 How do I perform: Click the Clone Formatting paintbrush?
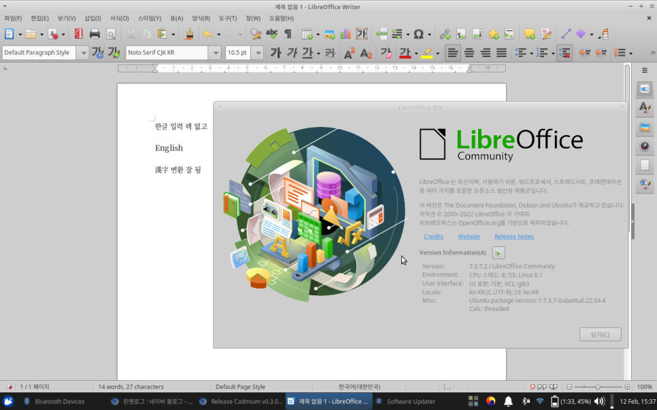pos(189,34)
